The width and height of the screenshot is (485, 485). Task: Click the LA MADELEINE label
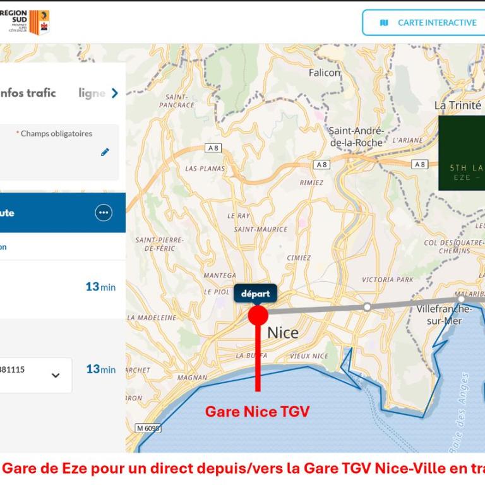tap(152, 318)
